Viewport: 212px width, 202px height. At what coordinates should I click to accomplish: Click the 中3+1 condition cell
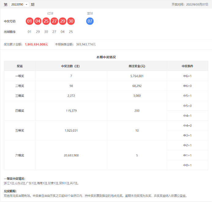187,136
